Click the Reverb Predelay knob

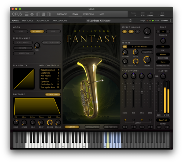coord(125,52)
